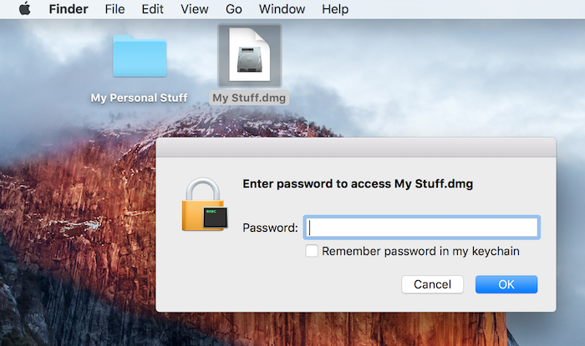Image resolution: width=585 pixels, height=346 pixels.
Task: Enable Remember password in my keychain
Action: point(312,251)
